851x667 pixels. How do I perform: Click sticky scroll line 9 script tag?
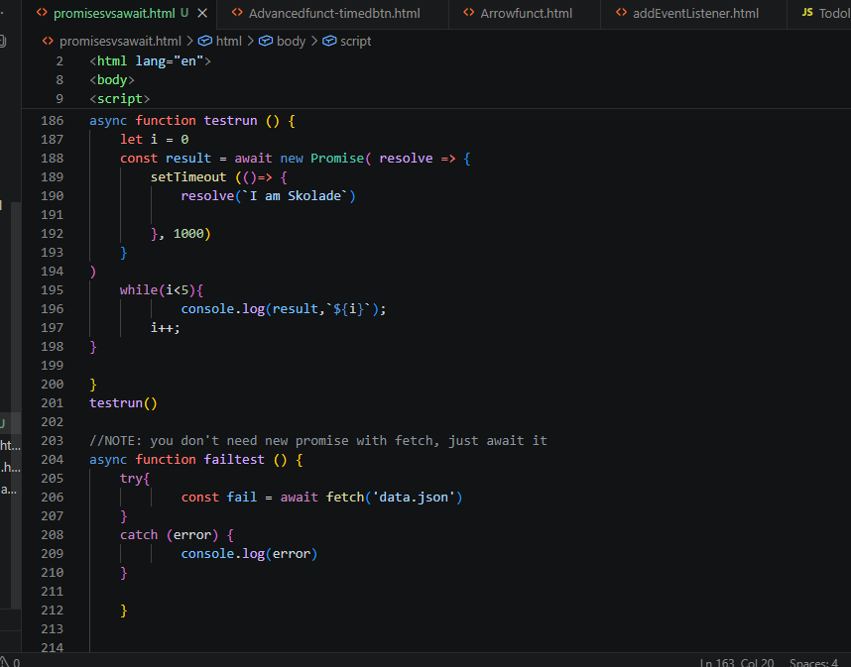tap(119, 99)
